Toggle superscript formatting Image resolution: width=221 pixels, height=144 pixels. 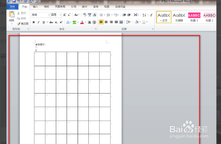click(61, 22)
